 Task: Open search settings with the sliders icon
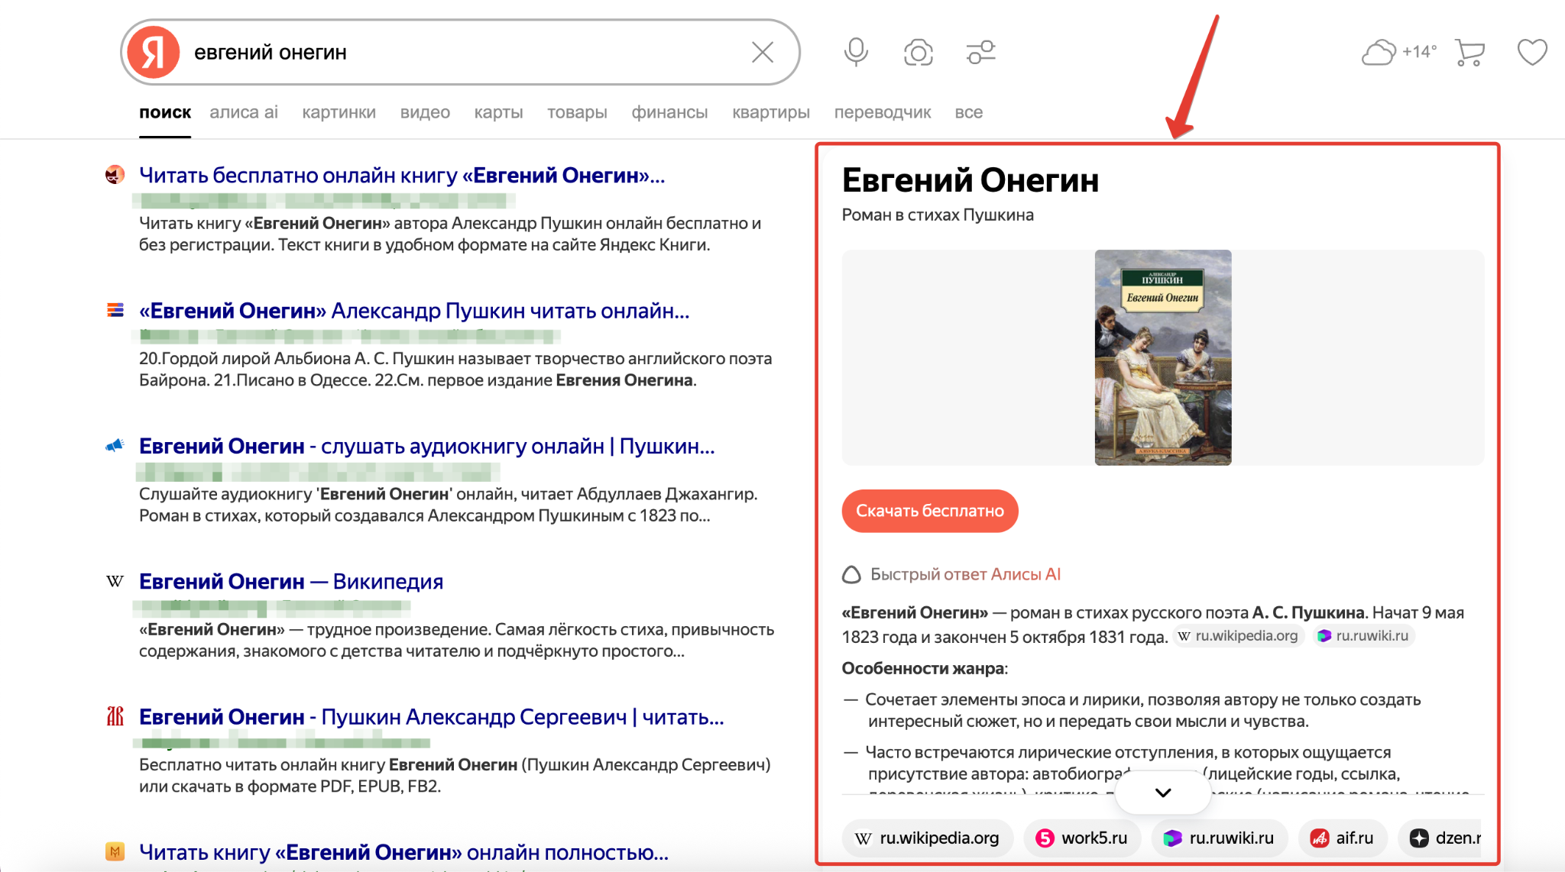[x=980, y=52]
